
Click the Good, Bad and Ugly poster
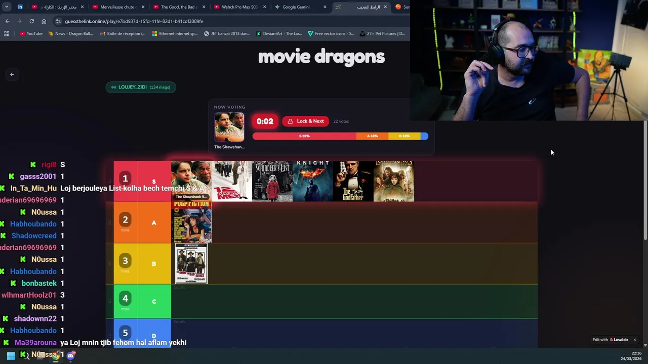point(191,263)
